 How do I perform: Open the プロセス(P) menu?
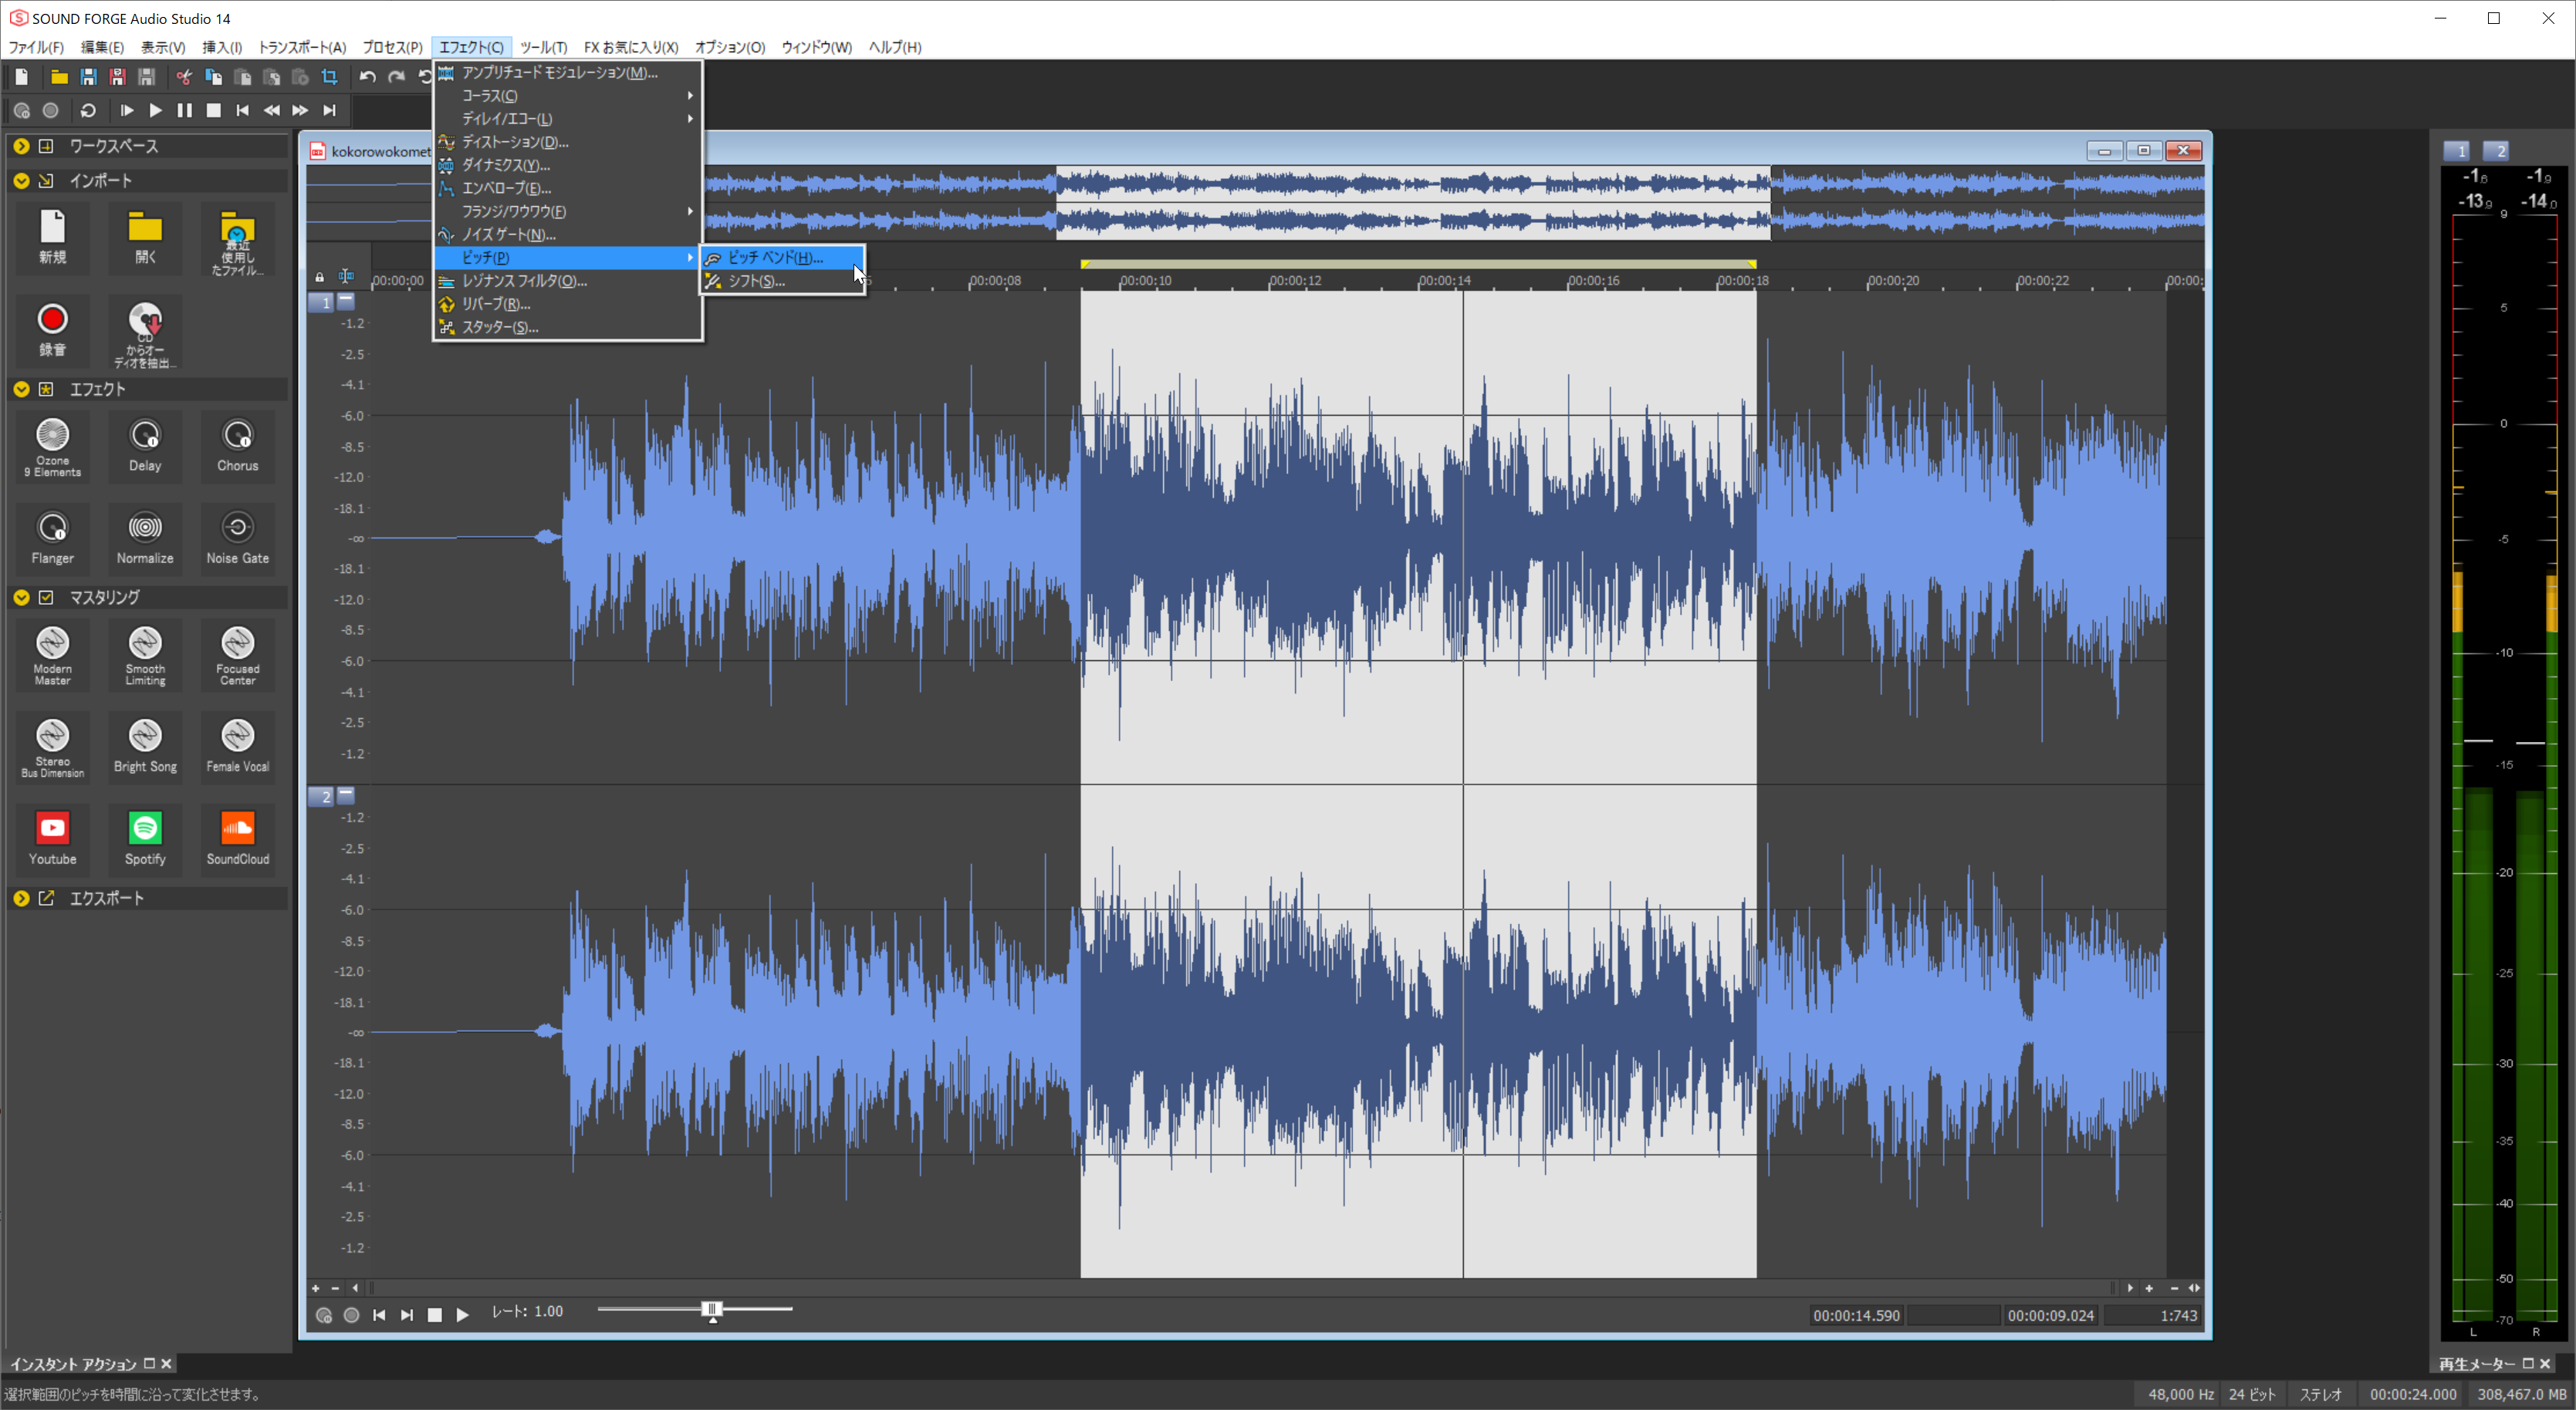coord(391,47)
